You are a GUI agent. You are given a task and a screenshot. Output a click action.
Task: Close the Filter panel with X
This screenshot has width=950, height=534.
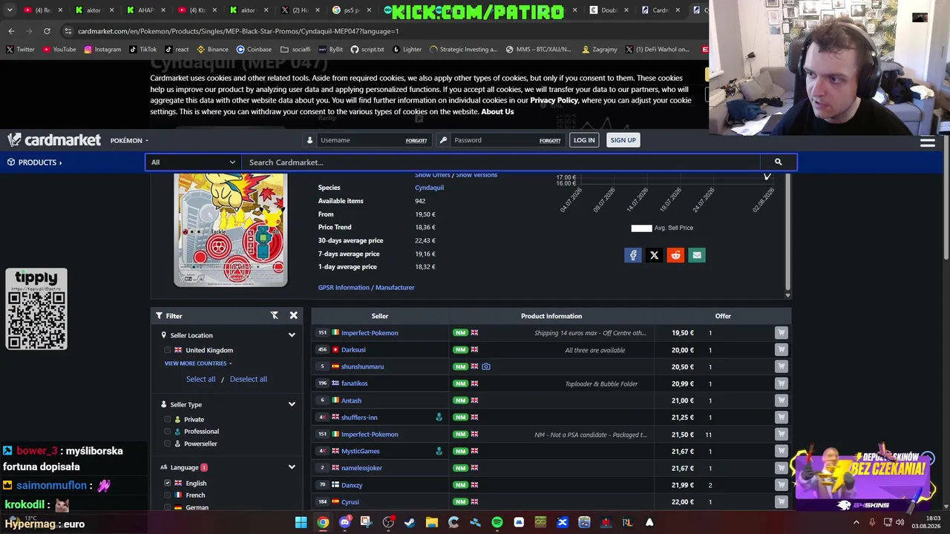click(x=293, y=315)
